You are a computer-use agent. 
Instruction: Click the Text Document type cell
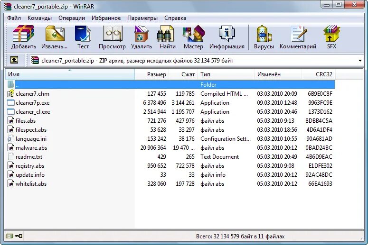tap(219, 157)
